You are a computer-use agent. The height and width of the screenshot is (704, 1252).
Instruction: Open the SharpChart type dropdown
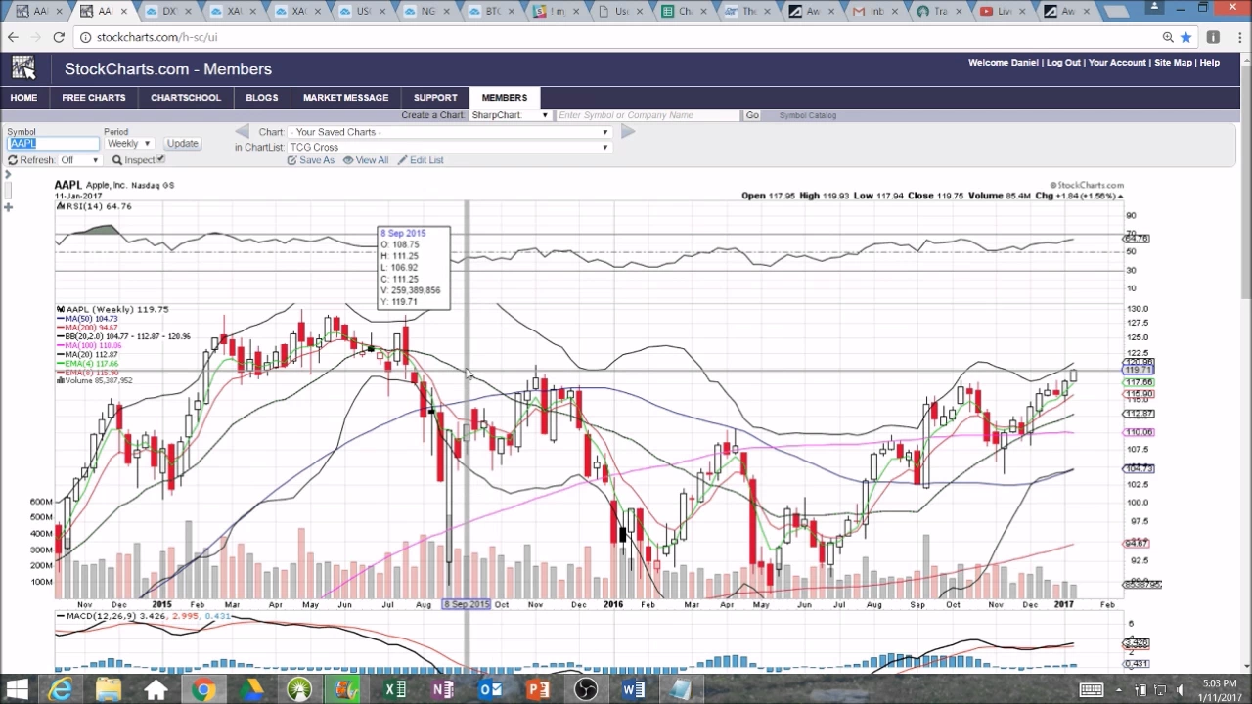pyautogui.click(x=510, y=115)
